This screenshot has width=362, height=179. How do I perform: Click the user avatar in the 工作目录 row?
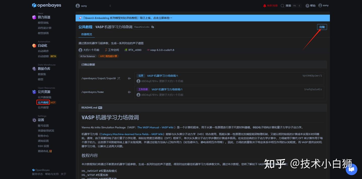(138, 95)
